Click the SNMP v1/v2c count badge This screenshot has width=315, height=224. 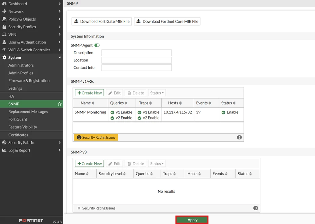pos(239,137)
